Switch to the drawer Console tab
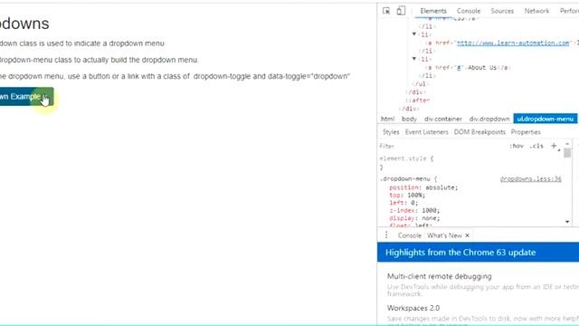 pos(410,235)
